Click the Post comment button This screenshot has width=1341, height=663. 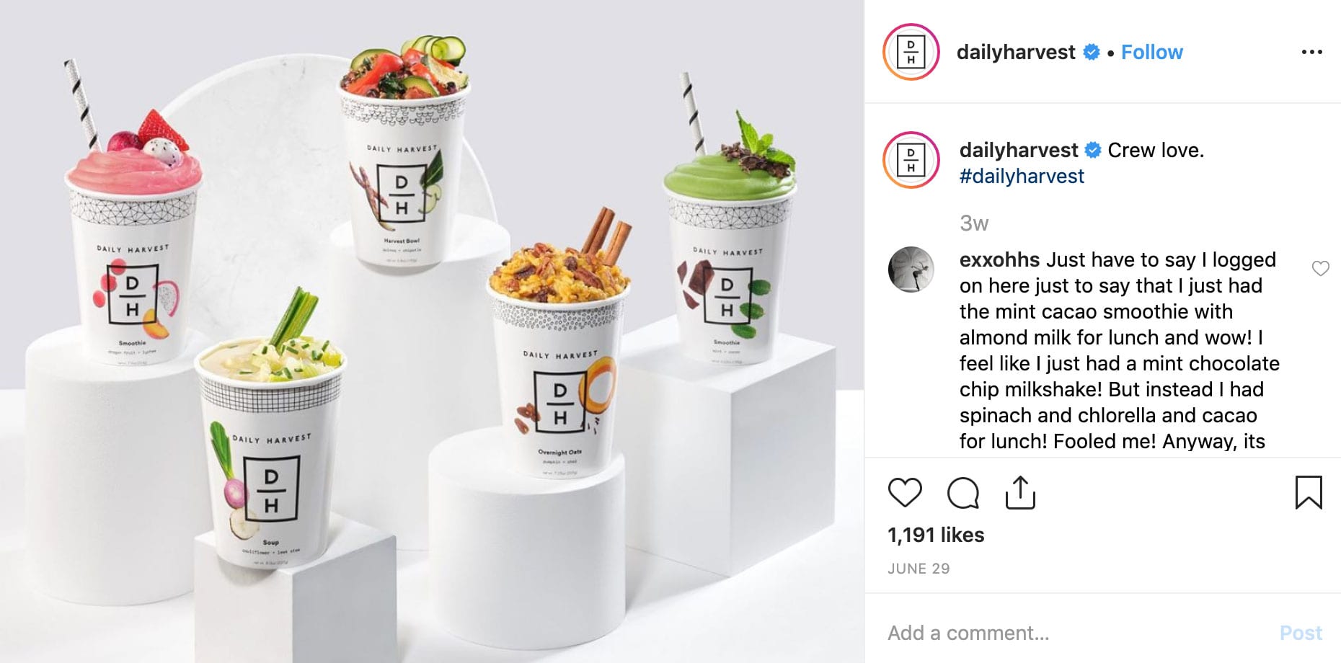pyautogui.click(x=1301, y=633)
